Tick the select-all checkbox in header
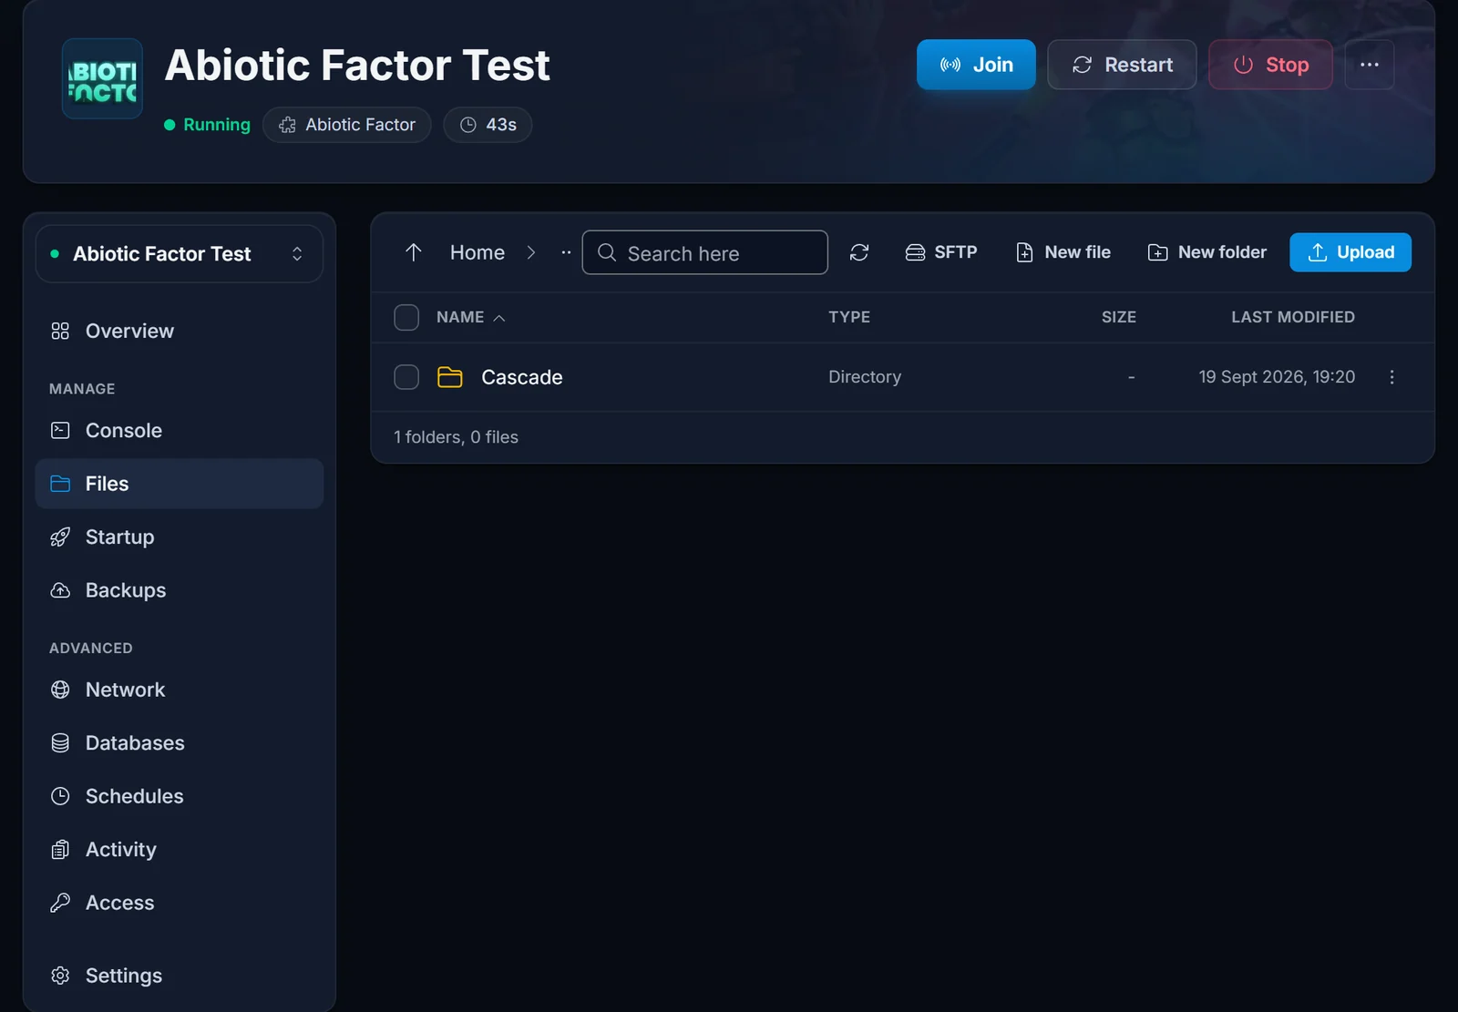This screenshot has height=1012, width=1458. pos(406,317)
